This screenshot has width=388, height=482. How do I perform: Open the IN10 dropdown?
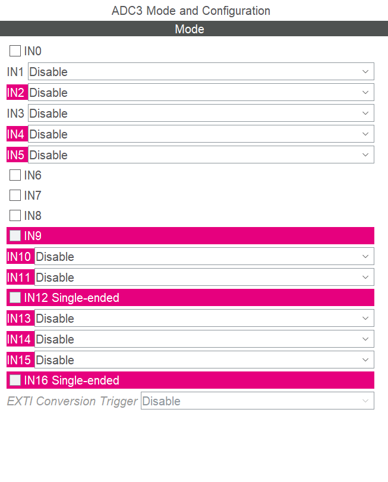point(204,257)
